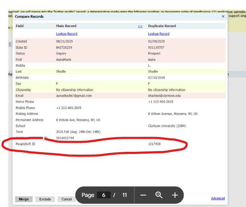Viewport: 246px width, 207px height.
Task: Click the Cancel button
Action: pos(66,199)
